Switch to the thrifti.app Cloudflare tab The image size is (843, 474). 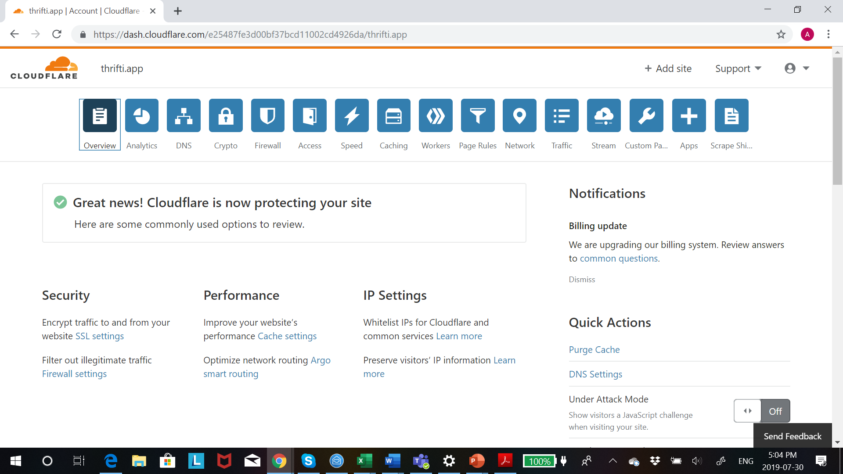(84, 11)
